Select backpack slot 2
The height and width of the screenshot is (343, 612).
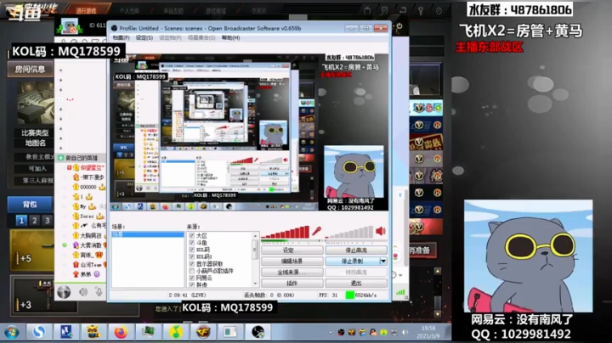(x=34, y=221)
